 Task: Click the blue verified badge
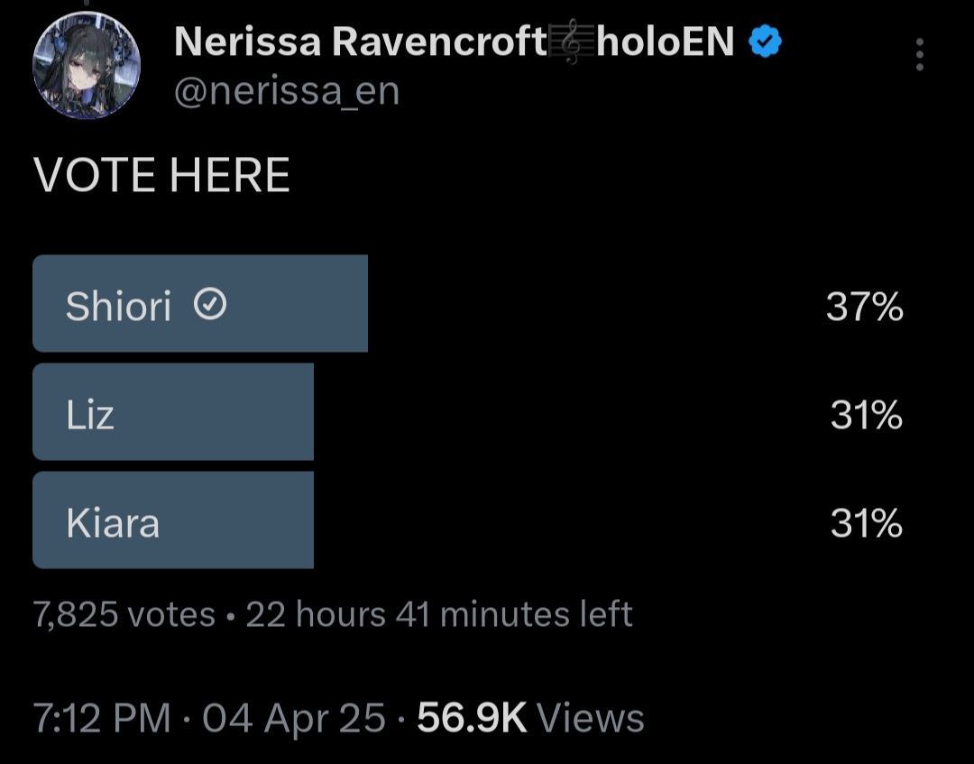pos(765,43)
